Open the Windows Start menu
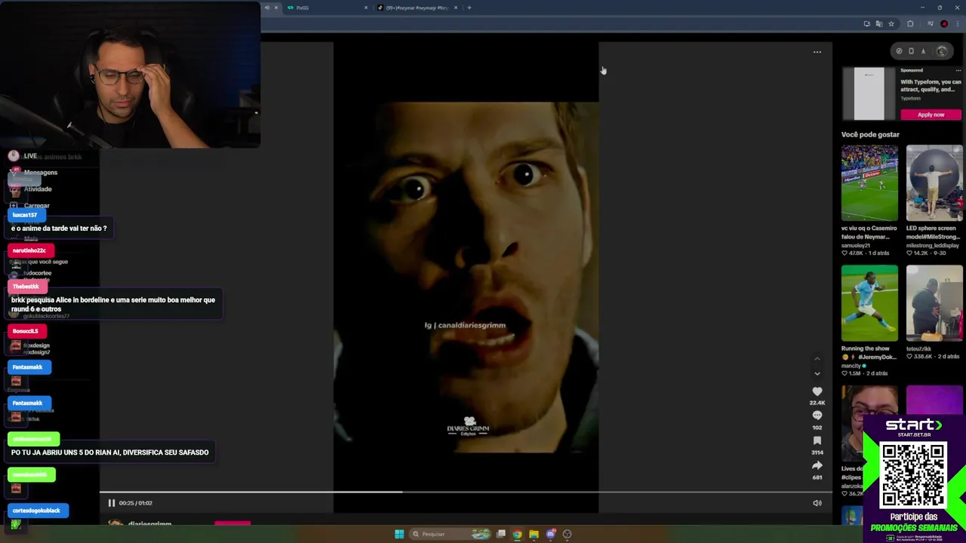The image size is (966, 543). [399, 534]
